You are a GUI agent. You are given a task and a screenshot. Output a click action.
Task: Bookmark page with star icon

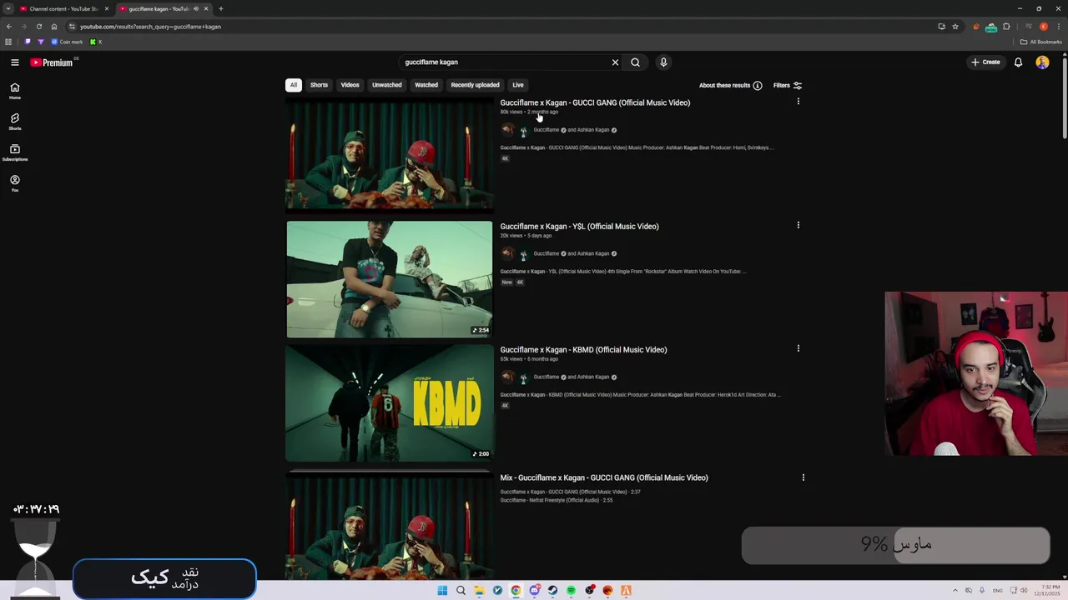click(955, 27)
